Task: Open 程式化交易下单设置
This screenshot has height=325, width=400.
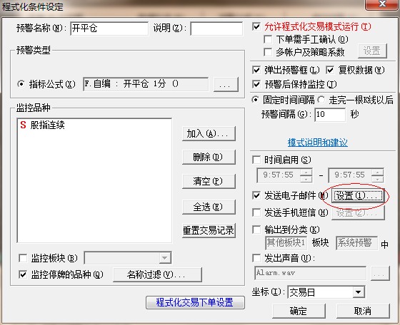Action: [195, 302]
